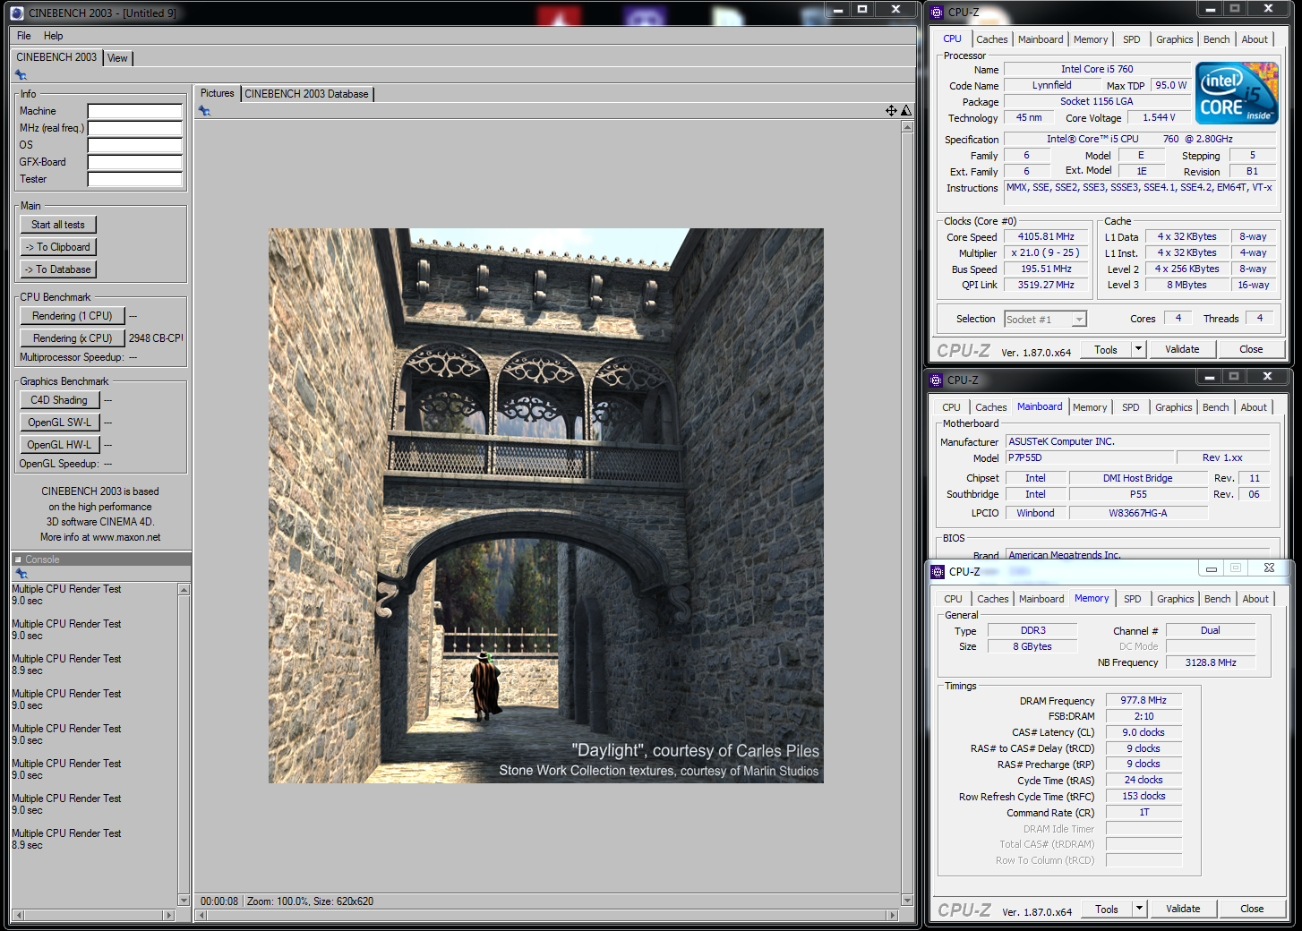Click Validate in the CPU-Z memory window
This screenshot has width=1302, height=931.
(x=1183, y=909)
